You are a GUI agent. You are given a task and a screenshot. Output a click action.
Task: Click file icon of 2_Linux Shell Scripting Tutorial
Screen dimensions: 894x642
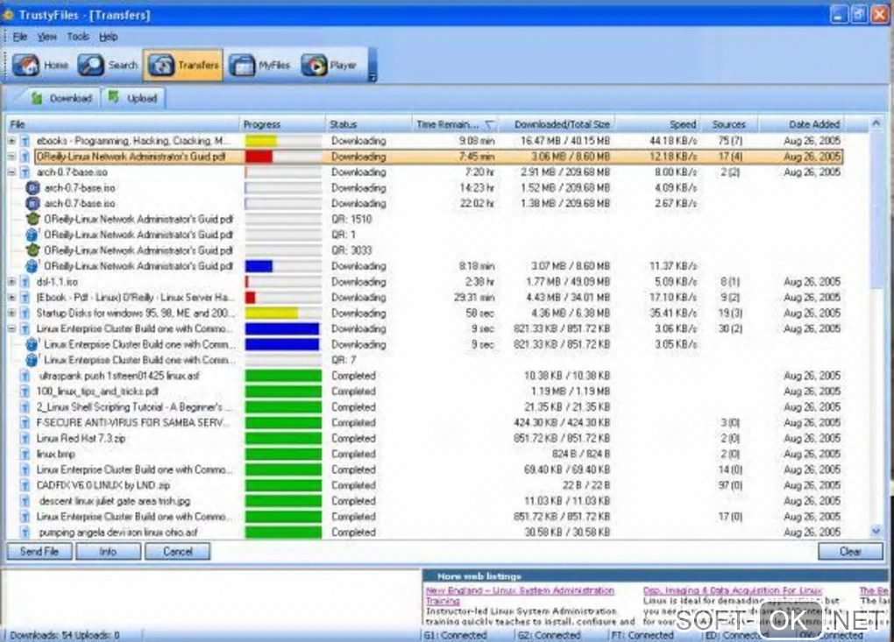[25, 406]
